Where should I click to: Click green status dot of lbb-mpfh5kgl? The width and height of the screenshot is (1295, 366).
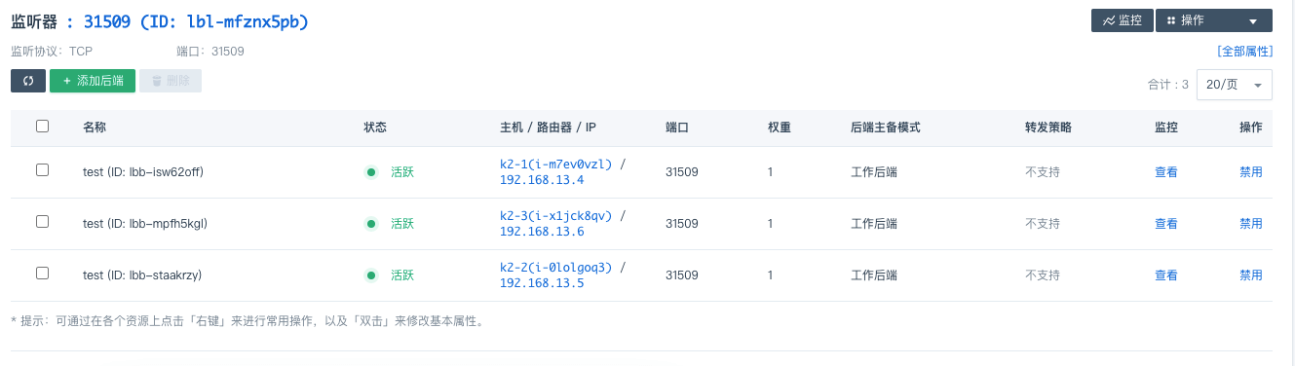point(371,224)
